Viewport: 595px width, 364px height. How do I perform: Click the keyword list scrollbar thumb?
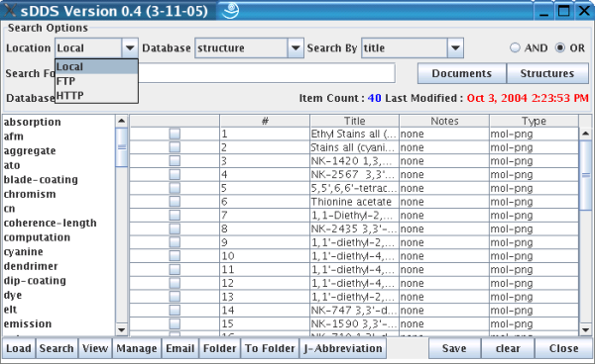(x=121, y=147)
